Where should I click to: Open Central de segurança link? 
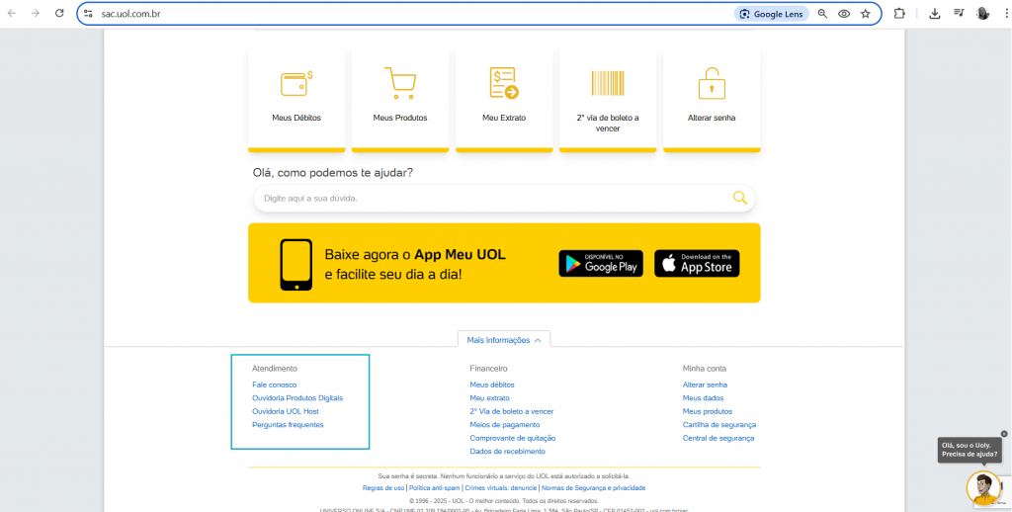[x=718, y=438]
